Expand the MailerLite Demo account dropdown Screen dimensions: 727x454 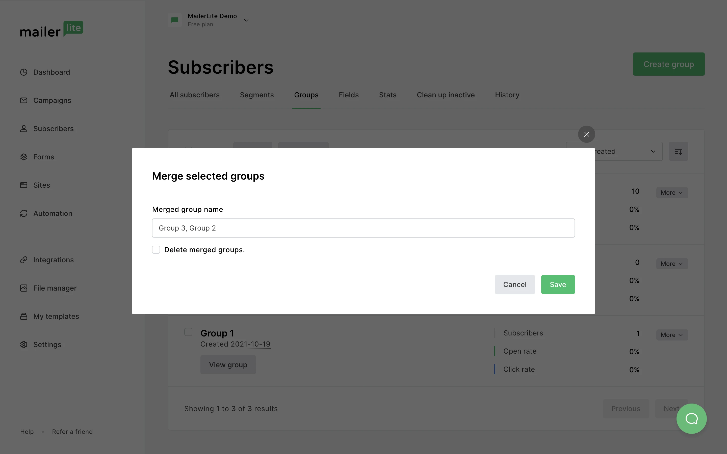(x=246, y=20)
